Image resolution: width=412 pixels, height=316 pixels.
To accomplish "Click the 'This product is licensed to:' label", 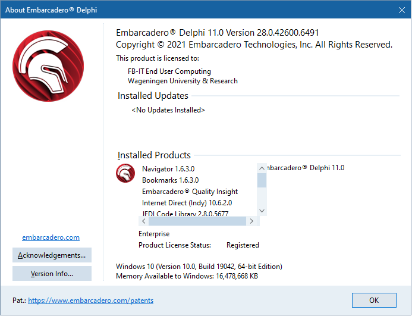I will [158, 58].
